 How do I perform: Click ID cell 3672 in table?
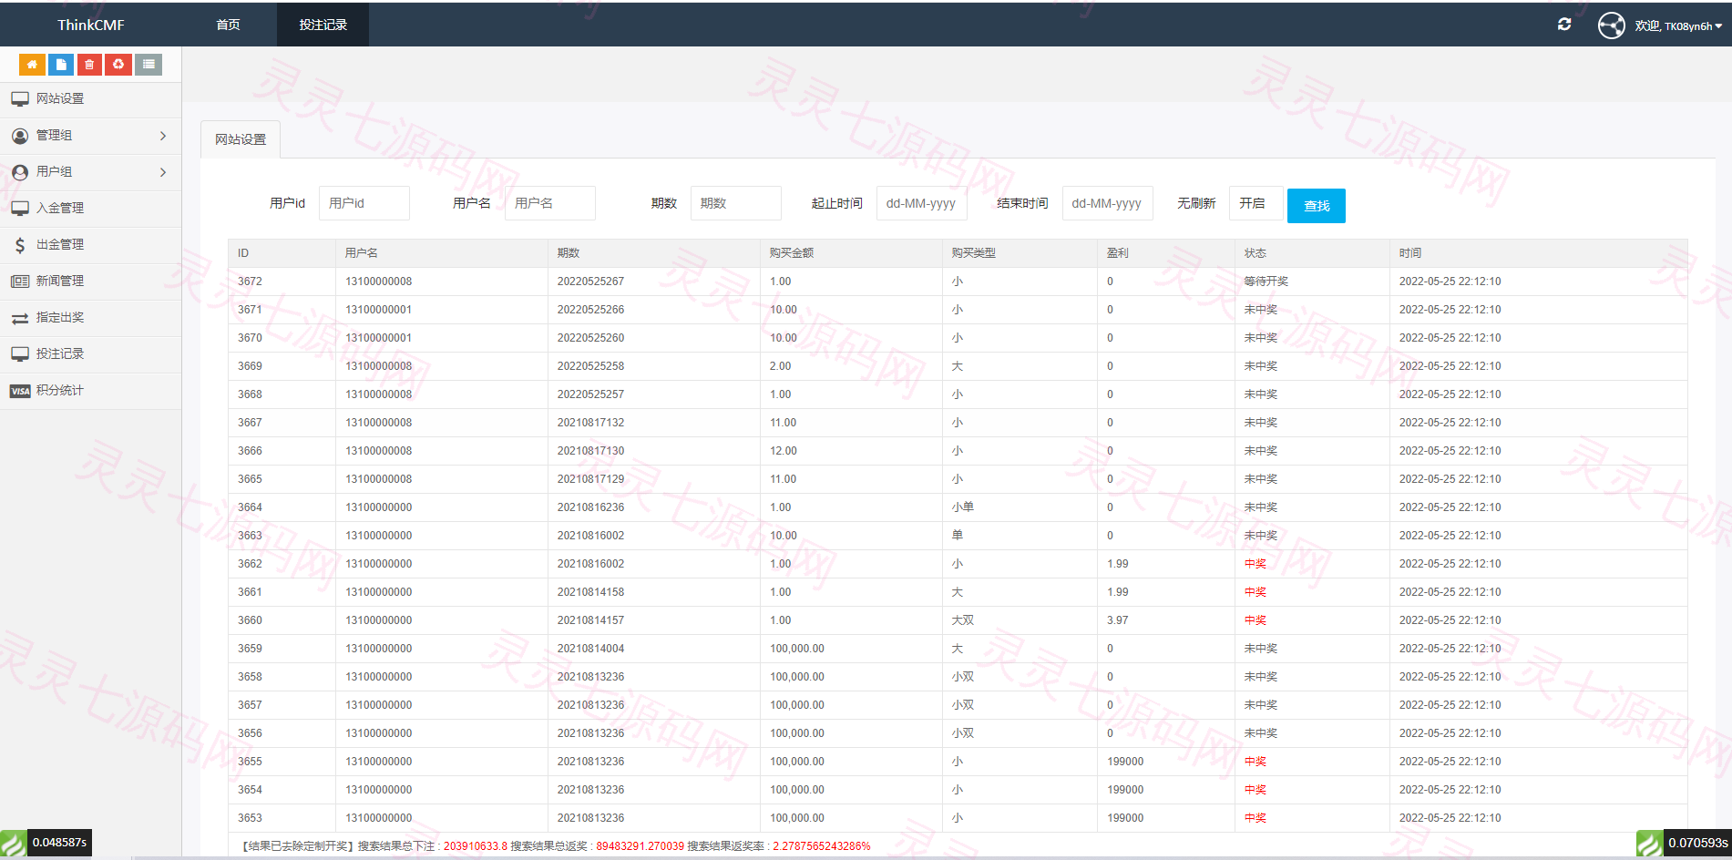250,282
